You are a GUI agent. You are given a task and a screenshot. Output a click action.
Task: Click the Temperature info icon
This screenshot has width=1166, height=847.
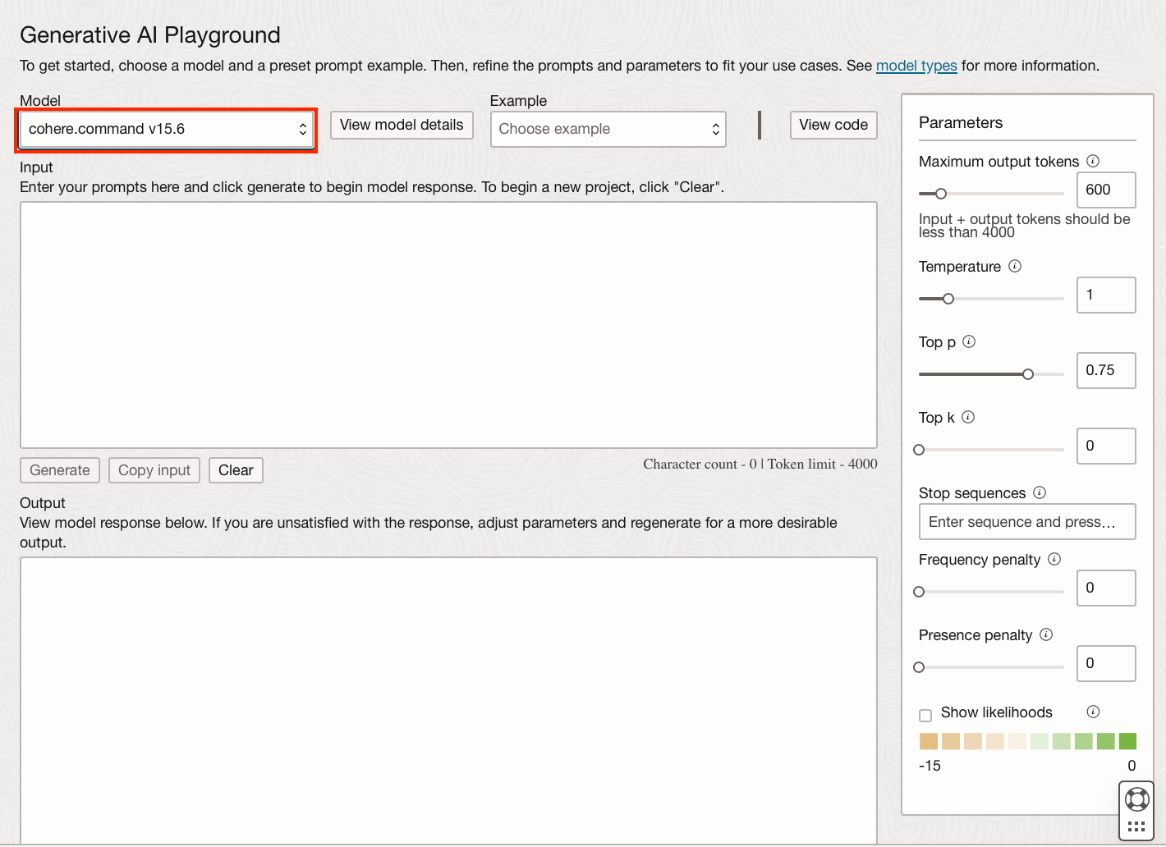(x=1015, y=266)
